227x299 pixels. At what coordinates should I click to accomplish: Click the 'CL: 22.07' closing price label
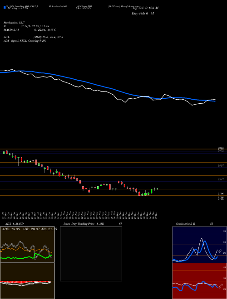(84, 8)
